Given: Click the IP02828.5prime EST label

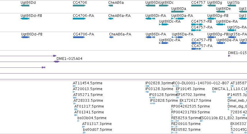Looking at the screenshot, I should (164, 101).
